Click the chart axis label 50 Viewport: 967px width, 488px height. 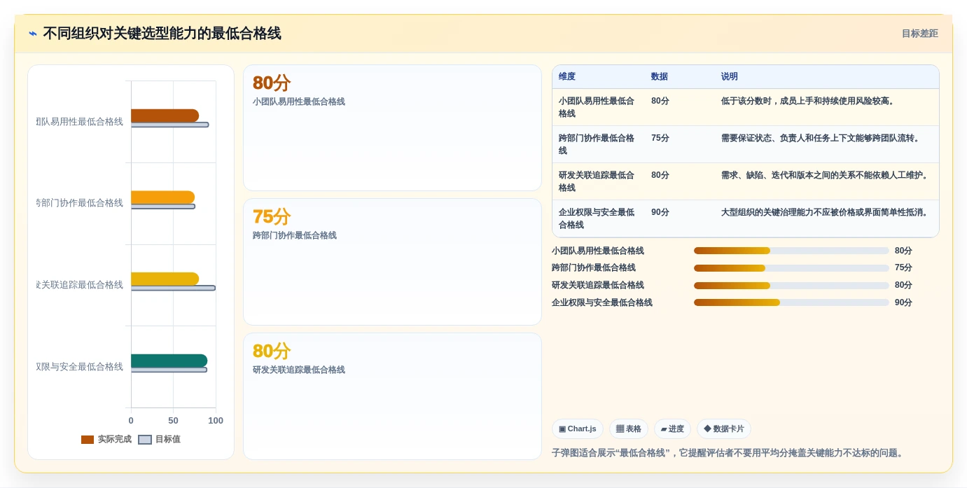[x=173, y=420]
